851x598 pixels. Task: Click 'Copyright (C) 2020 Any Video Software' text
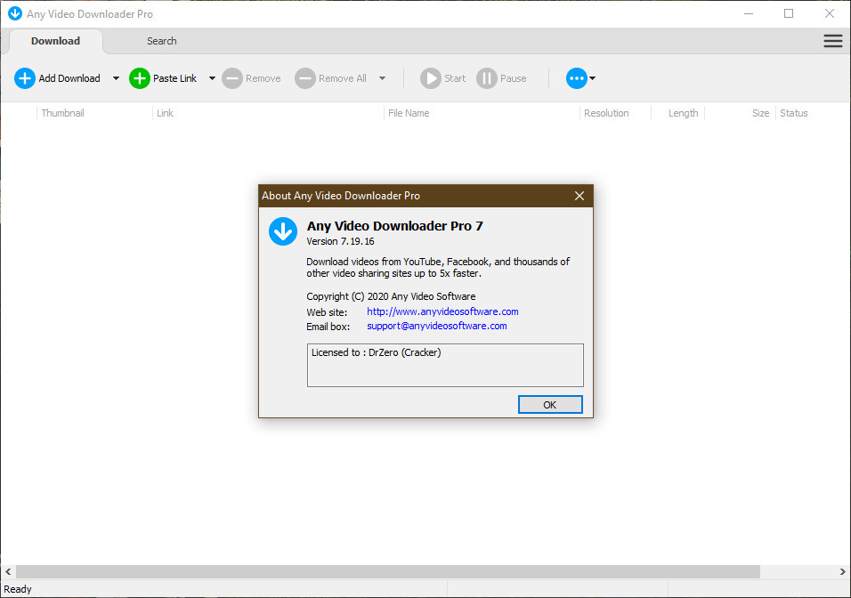(391, 296)
